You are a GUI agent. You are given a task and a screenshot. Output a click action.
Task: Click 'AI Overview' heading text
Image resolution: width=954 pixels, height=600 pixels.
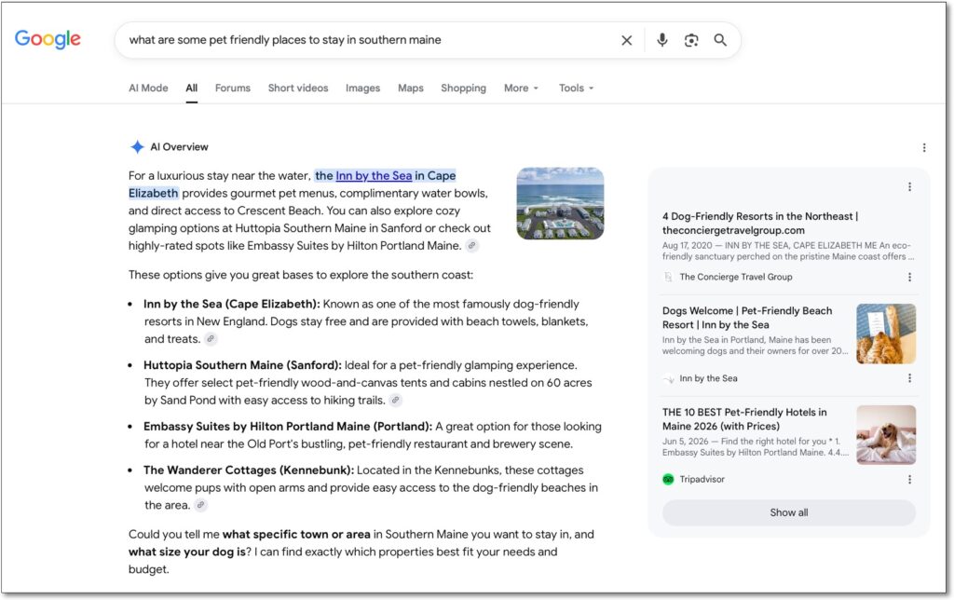(179, 146)
